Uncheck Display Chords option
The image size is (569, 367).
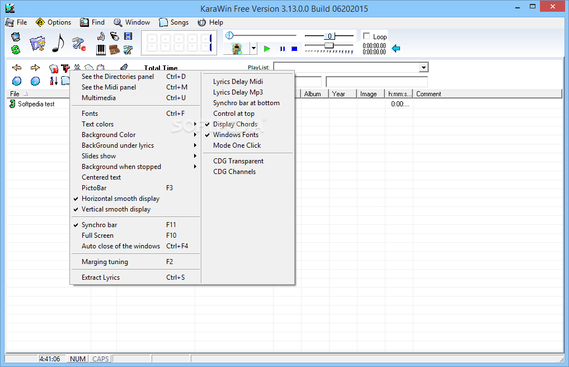[x=235, y=124]
